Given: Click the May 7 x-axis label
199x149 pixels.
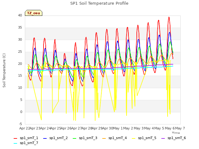Looking at the screenshot, I should coord(180,128).
